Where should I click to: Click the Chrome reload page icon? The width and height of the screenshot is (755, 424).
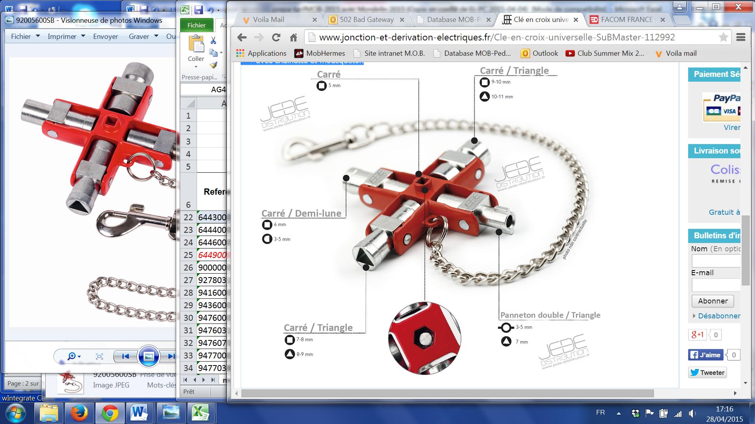276,37
